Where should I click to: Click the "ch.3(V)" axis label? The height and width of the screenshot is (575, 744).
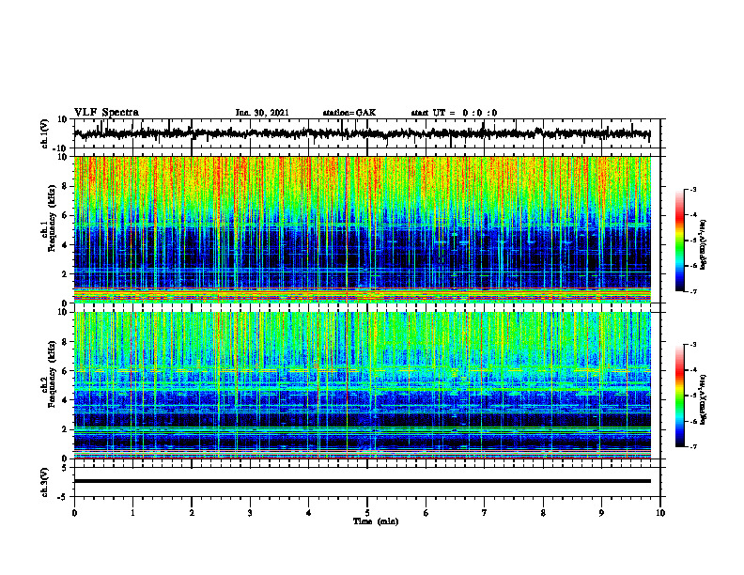click(45, 482)
